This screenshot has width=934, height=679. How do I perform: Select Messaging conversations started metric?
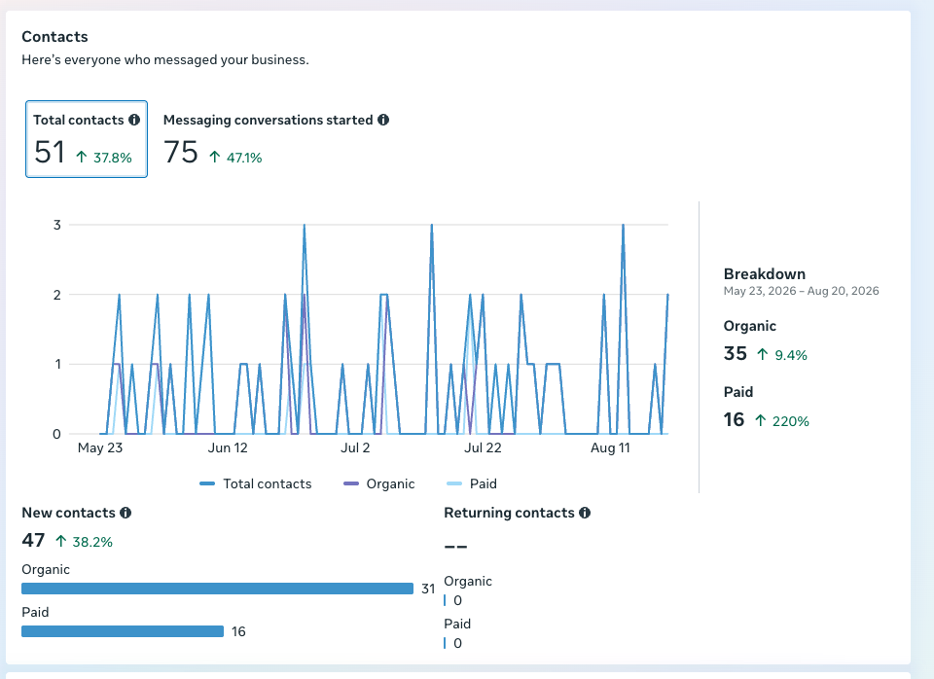coord(275,139)
